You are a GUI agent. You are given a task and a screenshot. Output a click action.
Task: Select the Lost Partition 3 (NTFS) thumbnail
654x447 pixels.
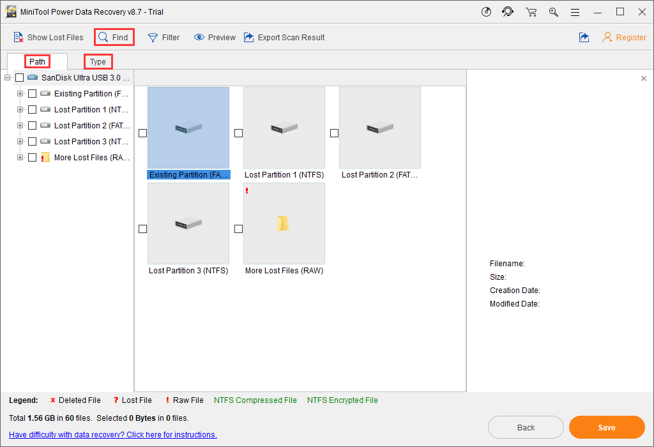pyautogui.click(x=188, y=223)
